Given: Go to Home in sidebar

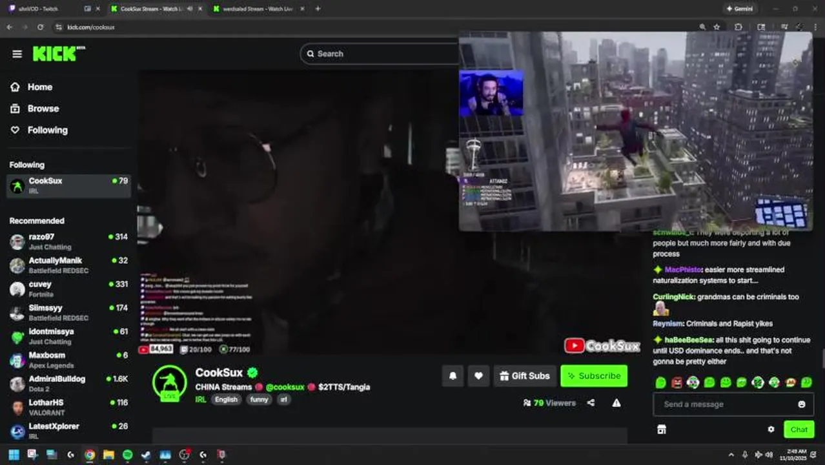Looking at the screenshot, I should tap(39, 87).
